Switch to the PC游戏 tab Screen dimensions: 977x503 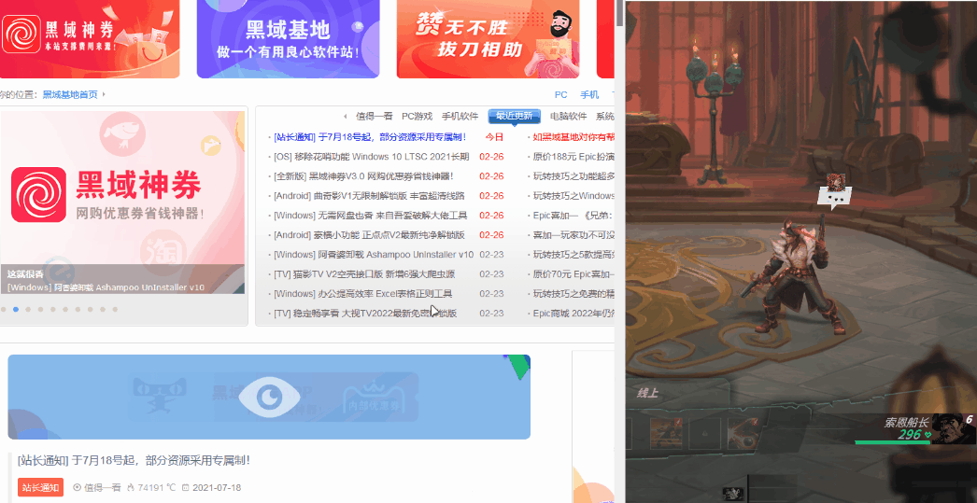point(417,117)
